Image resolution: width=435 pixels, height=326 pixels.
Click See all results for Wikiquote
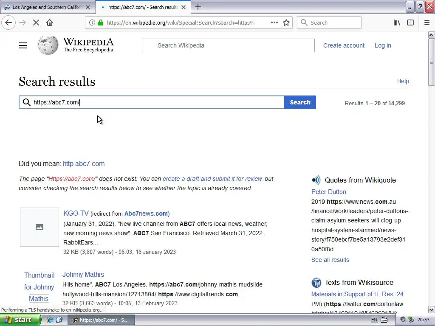pyautogui.click(x=330, y=260)
